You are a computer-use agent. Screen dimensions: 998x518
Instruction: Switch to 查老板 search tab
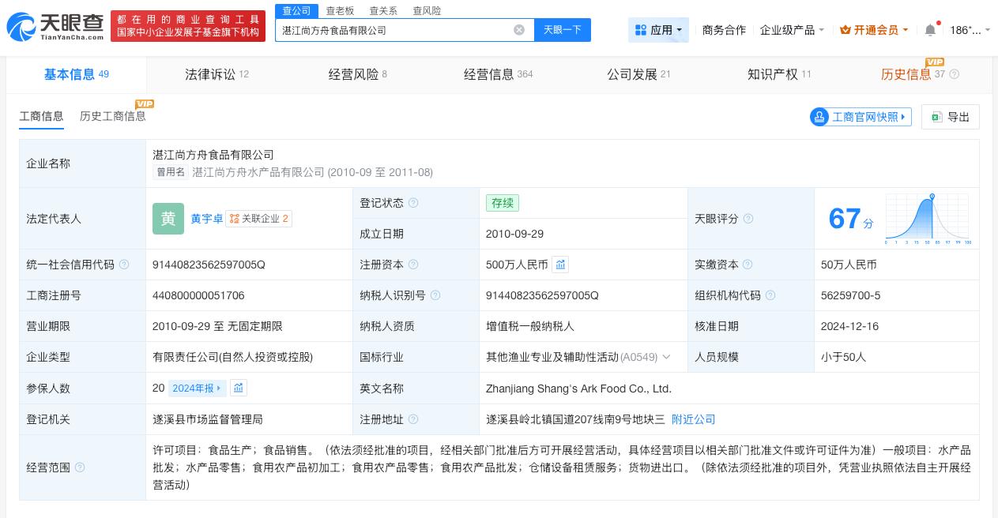click(340, 11)
